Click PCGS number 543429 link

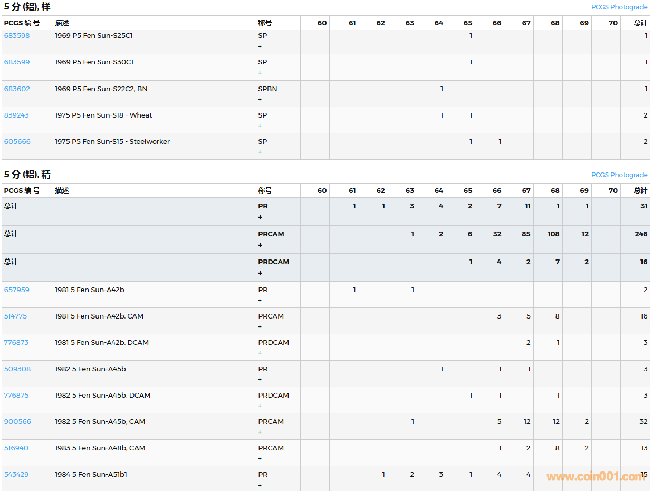pos(16,474)
